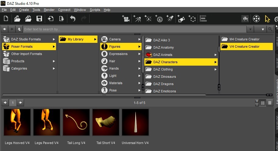This screenshot has height=151, width=278.
Task: Open the Camera folder
Action: pos(121,39)
